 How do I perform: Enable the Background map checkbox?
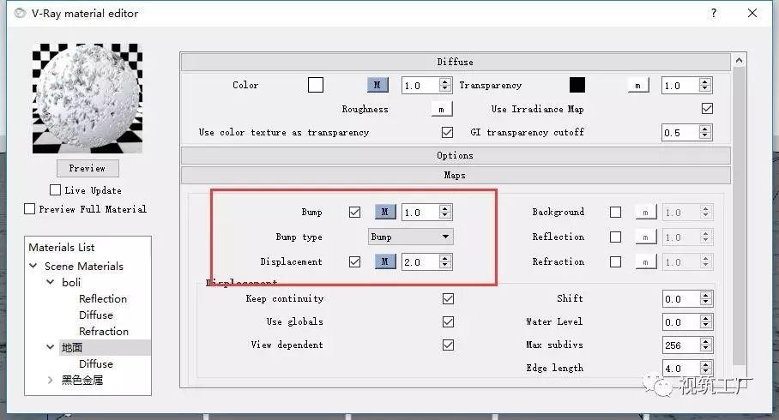click(x=615, y=212)
